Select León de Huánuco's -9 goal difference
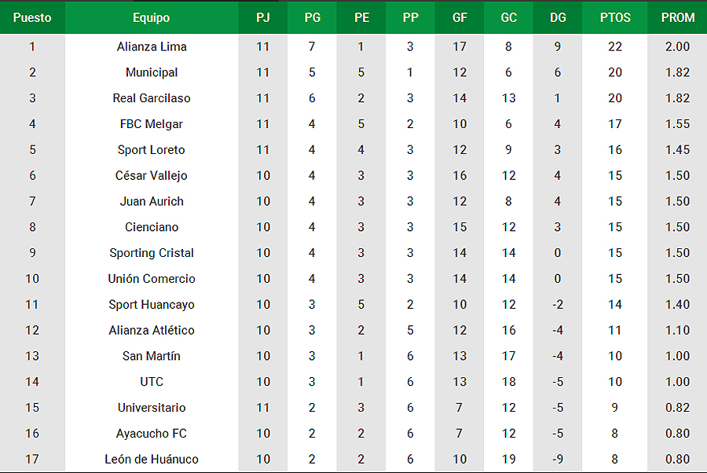 (x=558, y=459)
